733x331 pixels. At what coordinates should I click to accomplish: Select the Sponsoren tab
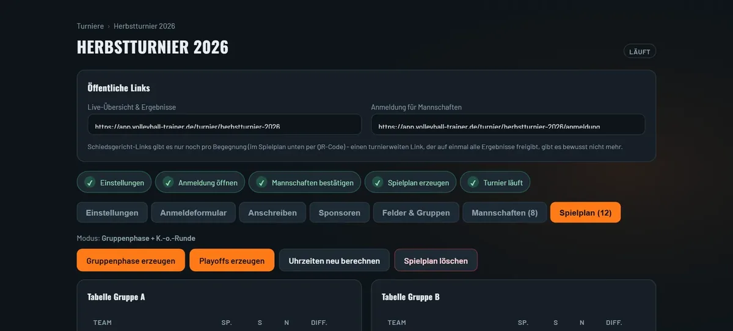[340, 213]
